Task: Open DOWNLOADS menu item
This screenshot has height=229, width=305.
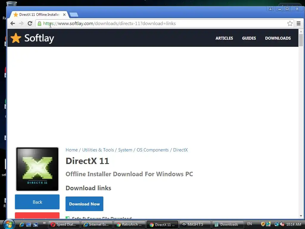Action: pos(278,38)
